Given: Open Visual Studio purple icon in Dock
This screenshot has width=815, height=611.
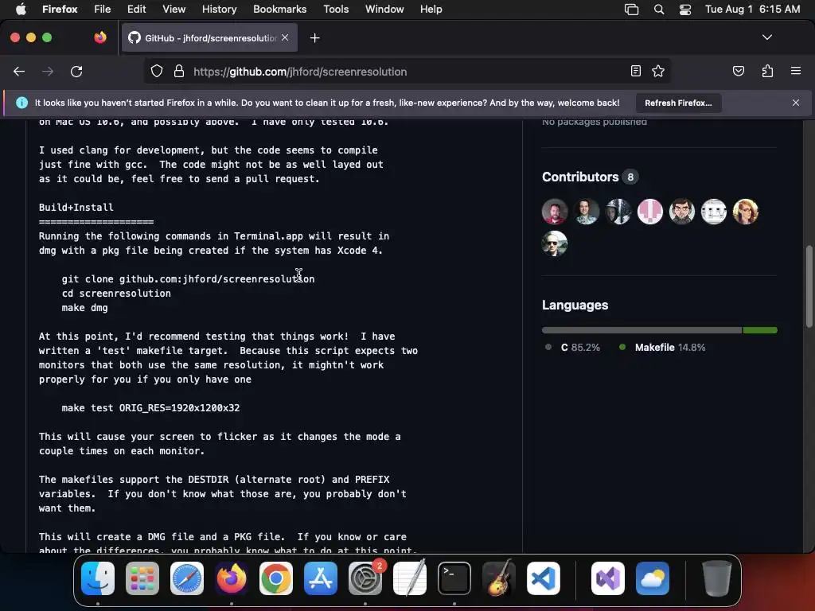Looking at the screenshot, I should [608, 578].
